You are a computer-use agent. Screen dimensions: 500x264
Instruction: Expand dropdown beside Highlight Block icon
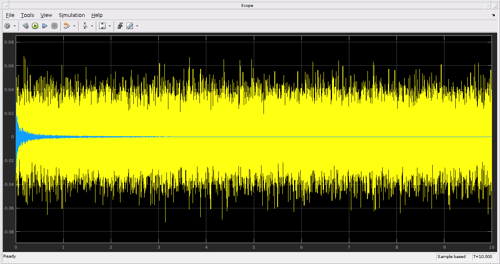74,26
